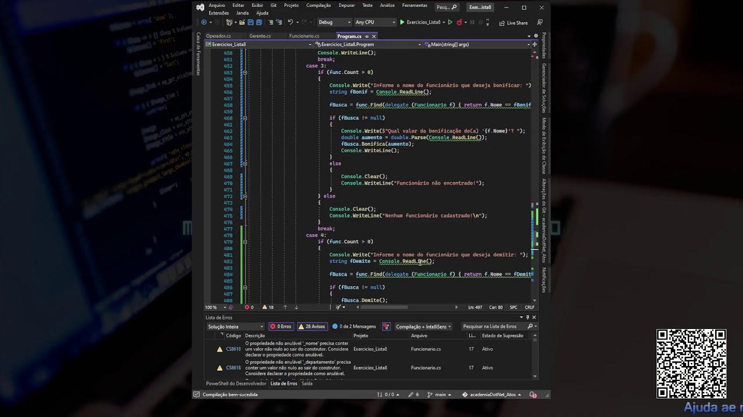Screen dimensions: 743x417
Task: Collapse the fBusca != null block at line 460
Action: click(x=245, y=118)
